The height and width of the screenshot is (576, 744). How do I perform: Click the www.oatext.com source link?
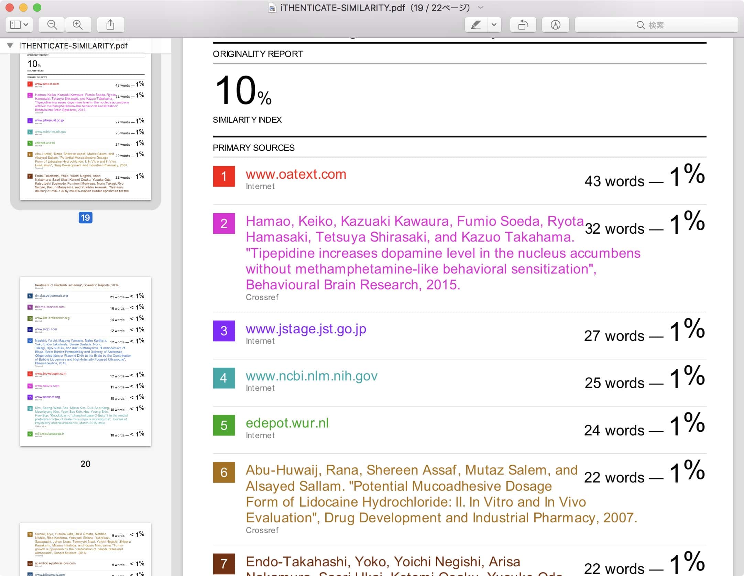[296, 174]
